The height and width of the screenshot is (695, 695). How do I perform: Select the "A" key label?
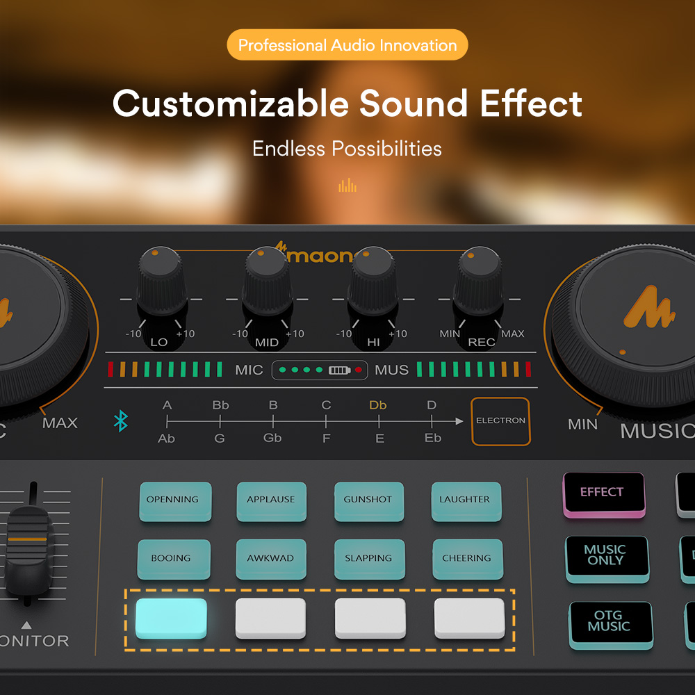[x=167, y=405]
